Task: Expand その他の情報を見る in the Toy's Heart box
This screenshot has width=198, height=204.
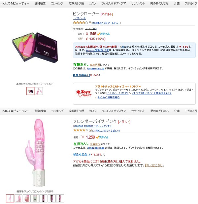Action: pos(109,97)
